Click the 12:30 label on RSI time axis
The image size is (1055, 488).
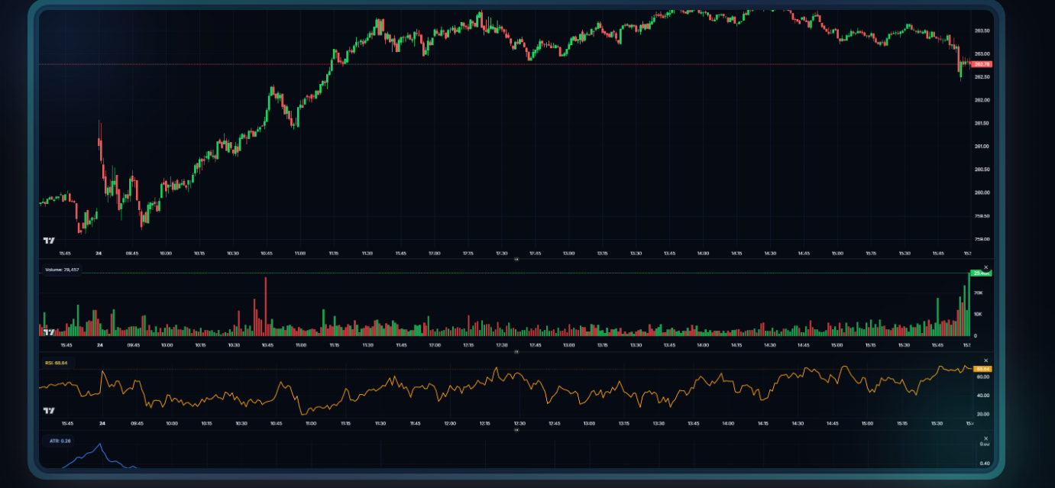point(519,423)
